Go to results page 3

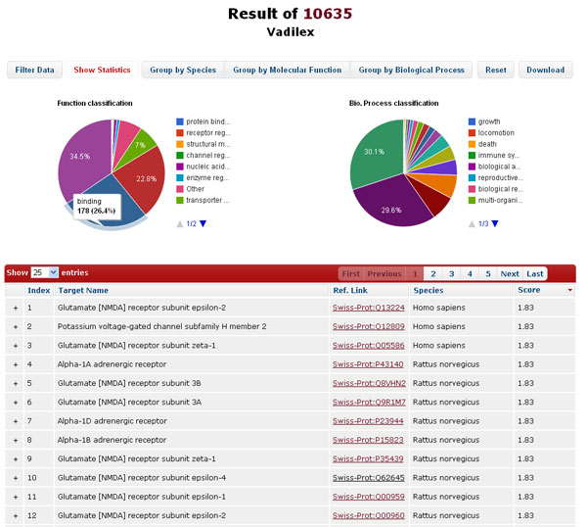pyautogui.click(x=451, y=273)
